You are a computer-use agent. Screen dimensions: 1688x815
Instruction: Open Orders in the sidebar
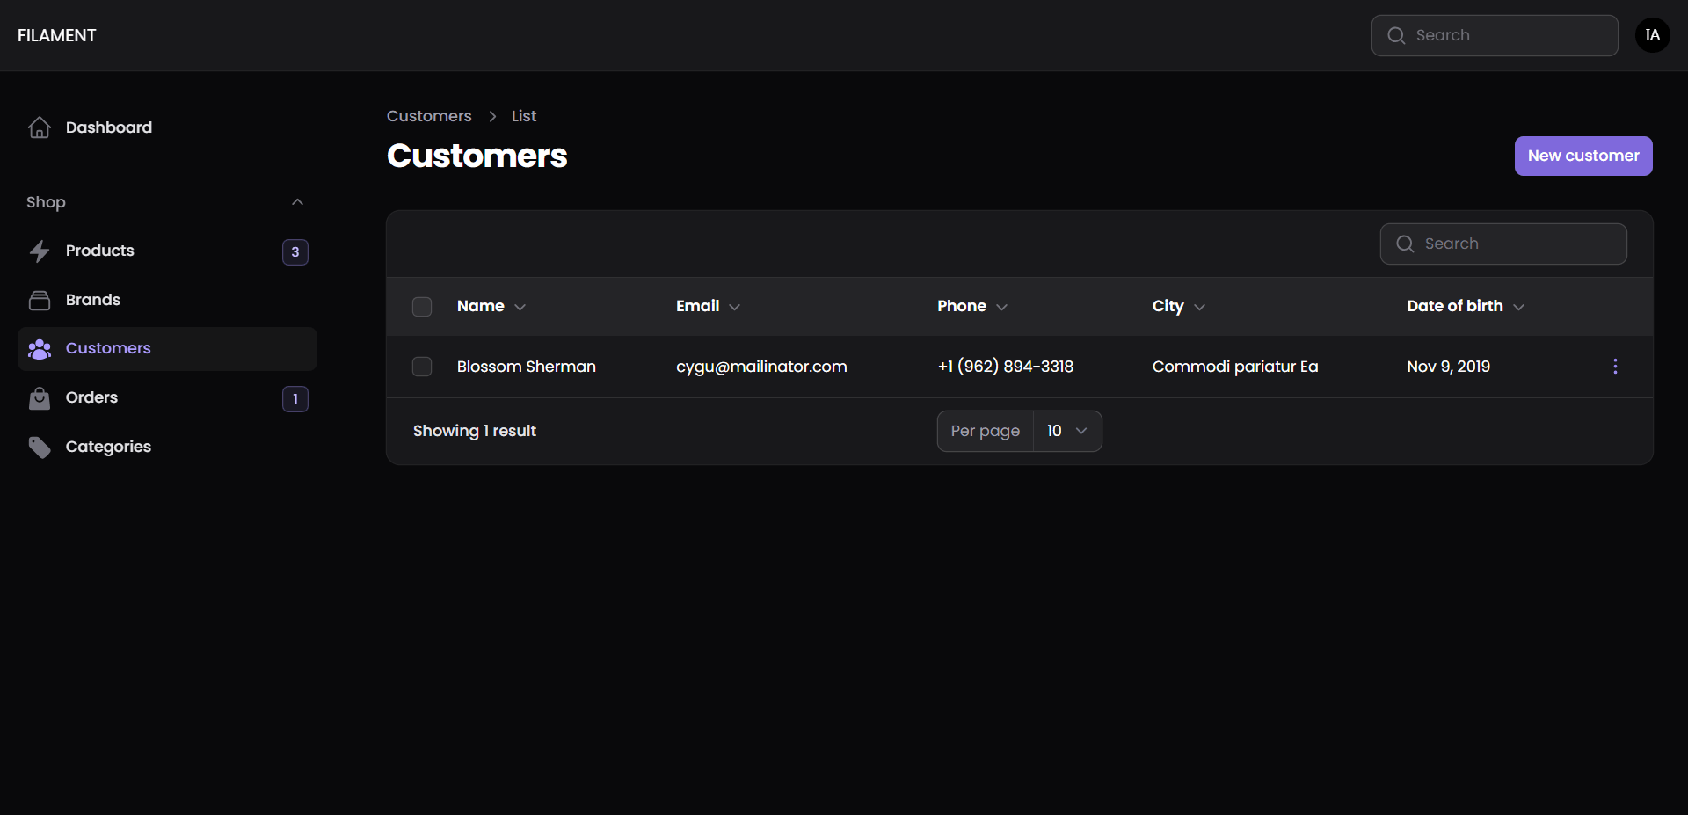[x=167, y=398]
